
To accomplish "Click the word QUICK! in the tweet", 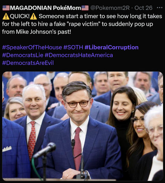I will tap(20, 16).
